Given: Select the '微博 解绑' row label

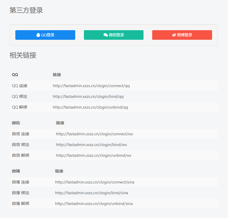Looking at the screenshot, I should (x=21, y=204).
